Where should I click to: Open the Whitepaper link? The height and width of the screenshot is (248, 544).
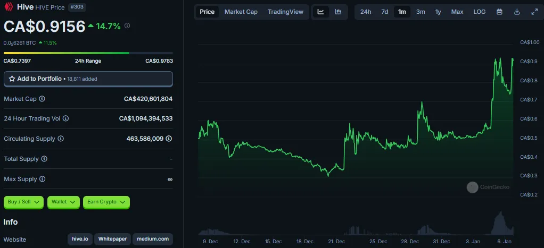[112, 239]
